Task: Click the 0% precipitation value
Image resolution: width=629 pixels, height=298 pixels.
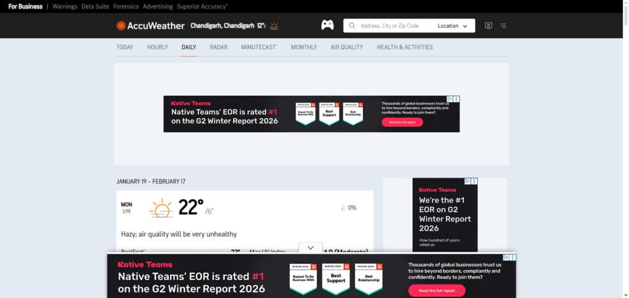Action: 352,208
